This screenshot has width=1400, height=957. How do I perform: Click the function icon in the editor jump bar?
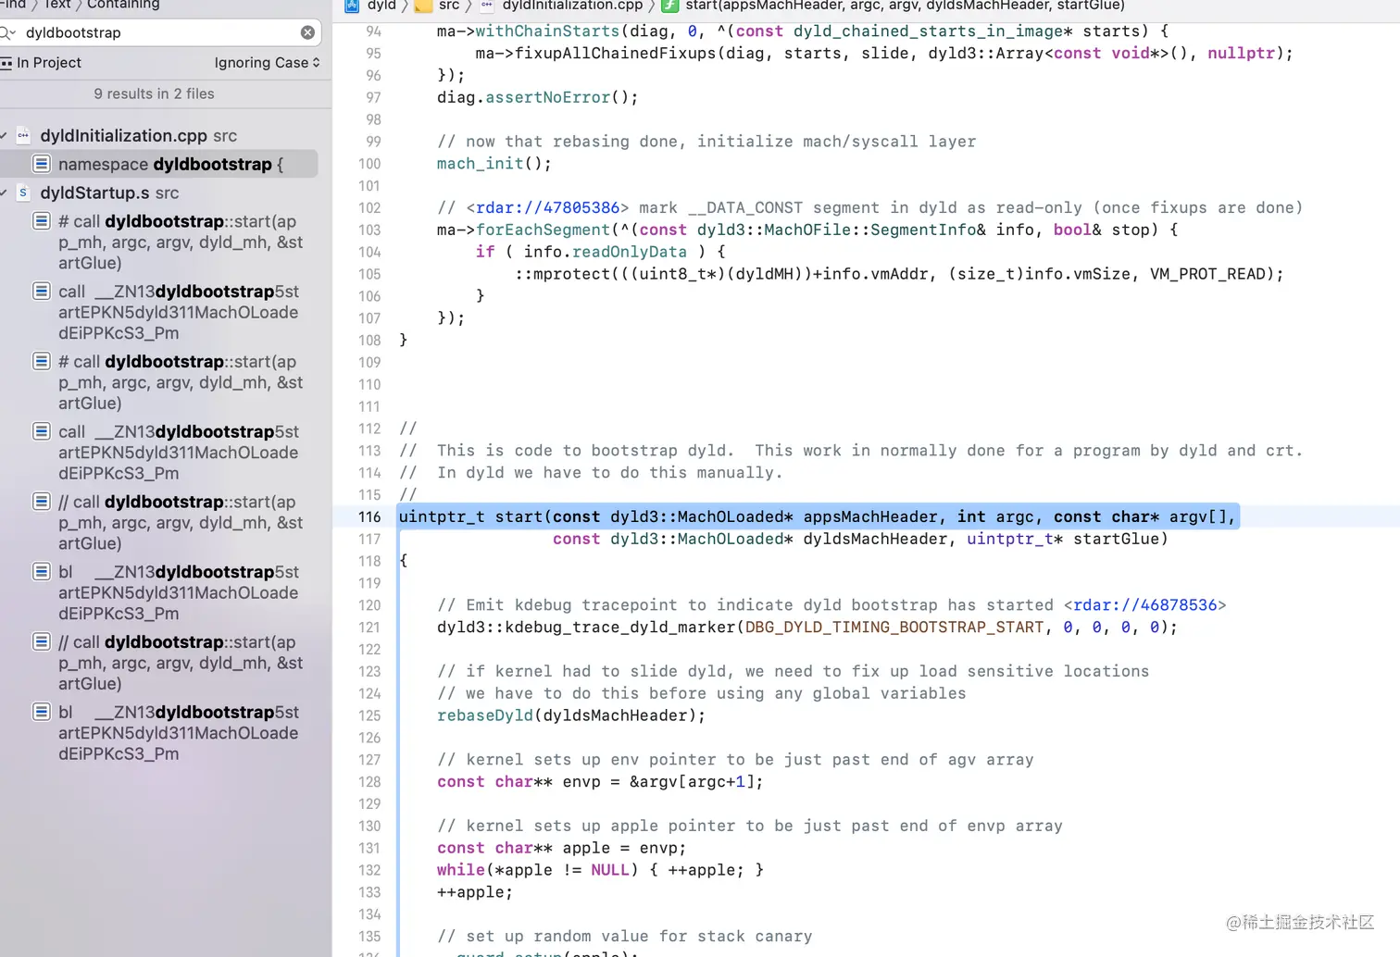tap(669, 6)
